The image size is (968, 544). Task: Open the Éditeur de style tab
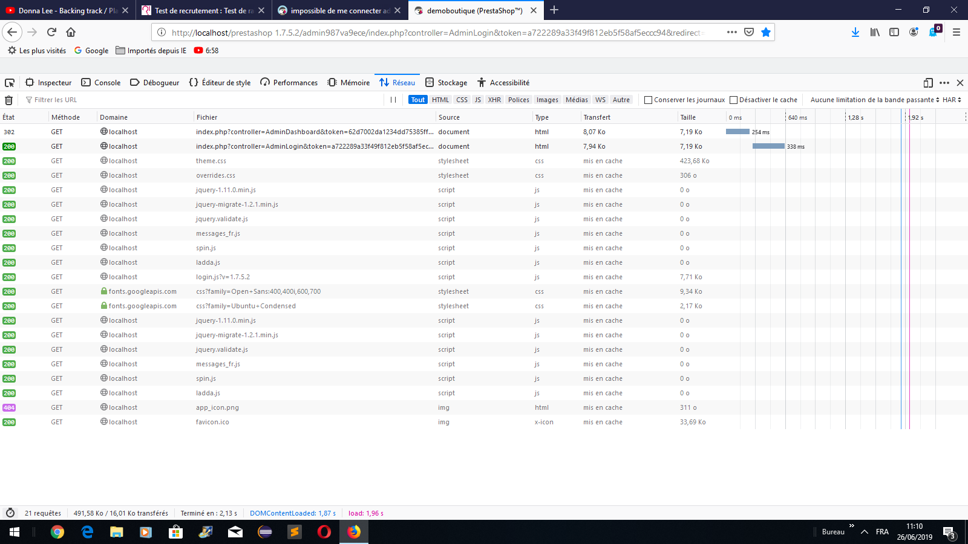tap(220, 83)
